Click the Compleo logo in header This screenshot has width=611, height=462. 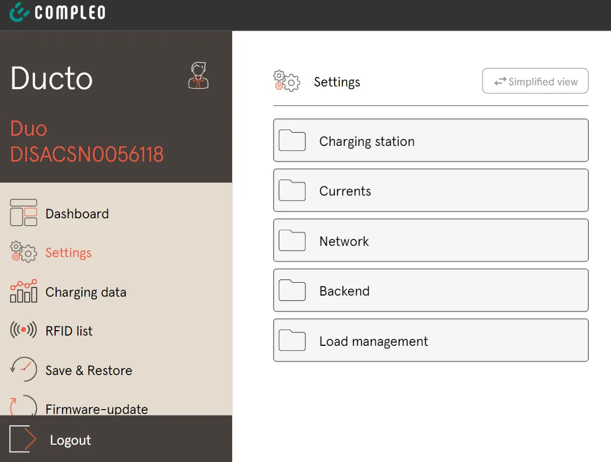pos(57,12)
